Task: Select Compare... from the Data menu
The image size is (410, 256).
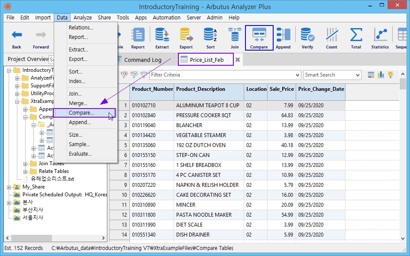Action: coord(84,113)
